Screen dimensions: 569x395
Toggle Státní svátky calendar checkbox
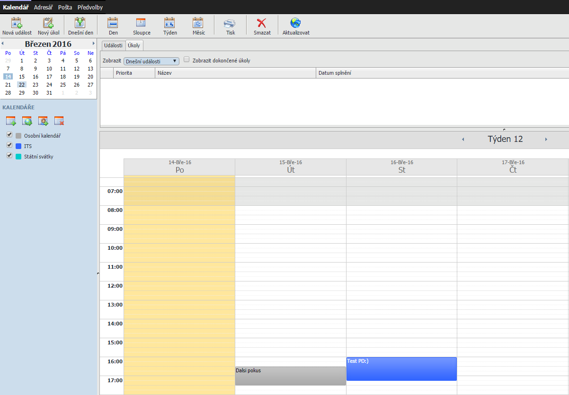pos(9,156)
